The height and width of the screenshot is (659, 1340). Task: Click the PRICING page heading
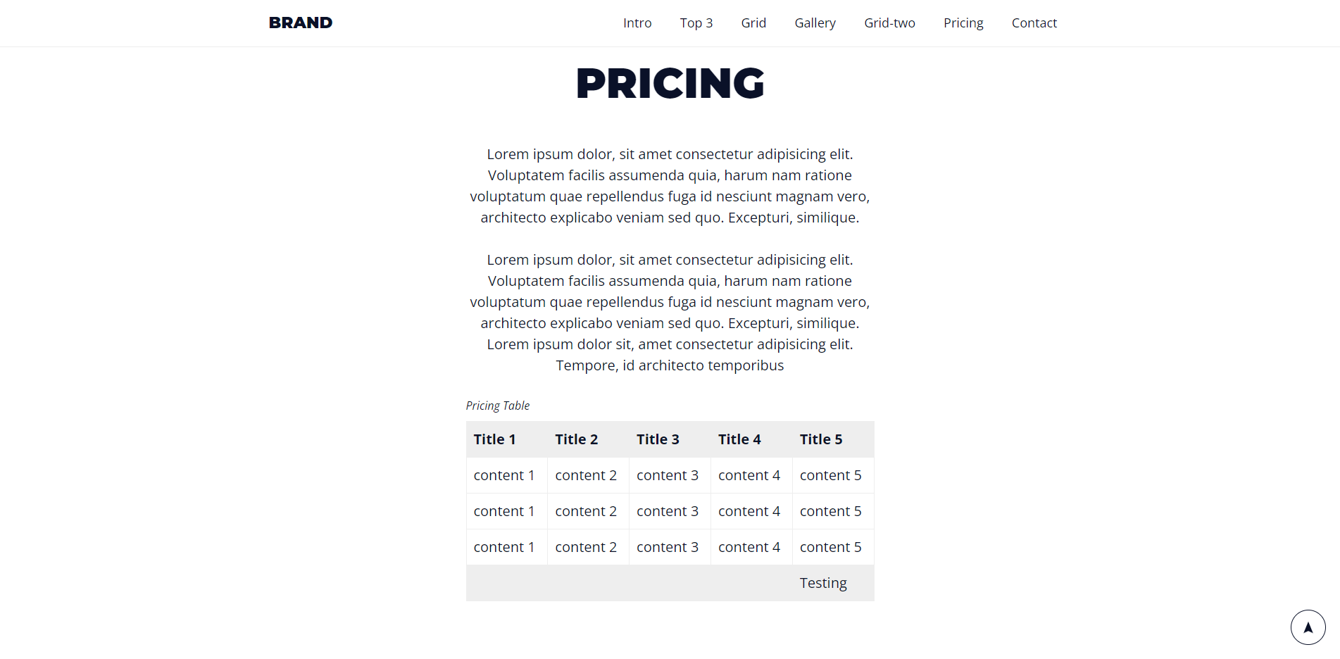pyautogui.click(x=669, y=83)
